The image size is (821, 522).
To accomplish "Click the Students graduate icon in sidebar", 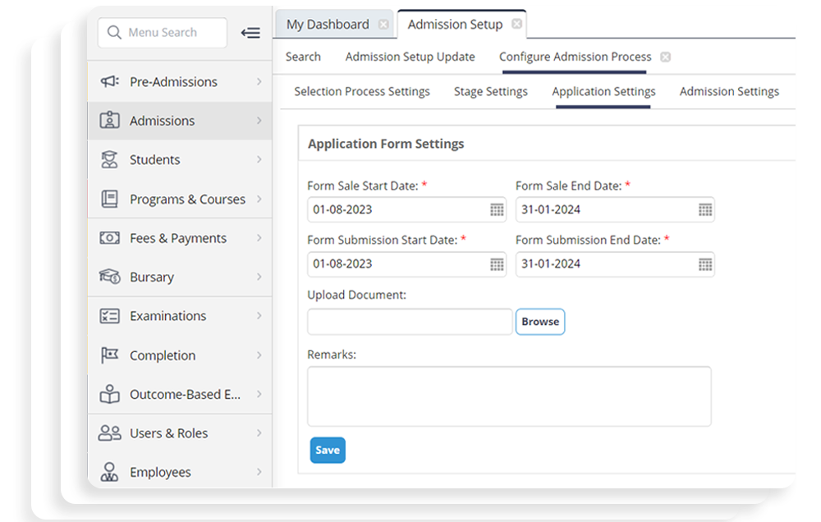I will tap(109, 159).
